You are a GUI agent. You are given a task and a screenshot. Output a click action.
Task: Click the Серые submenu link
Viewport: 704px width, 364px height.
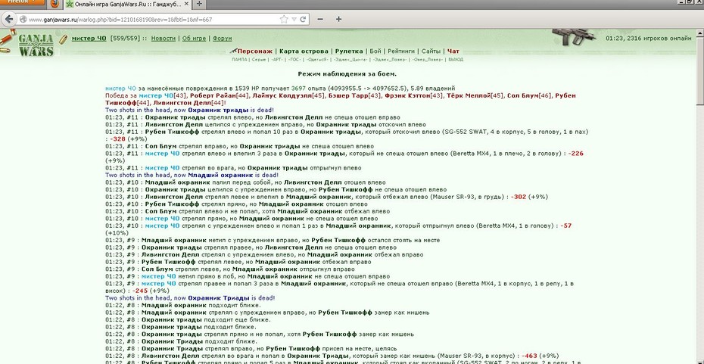coord(259,59)
